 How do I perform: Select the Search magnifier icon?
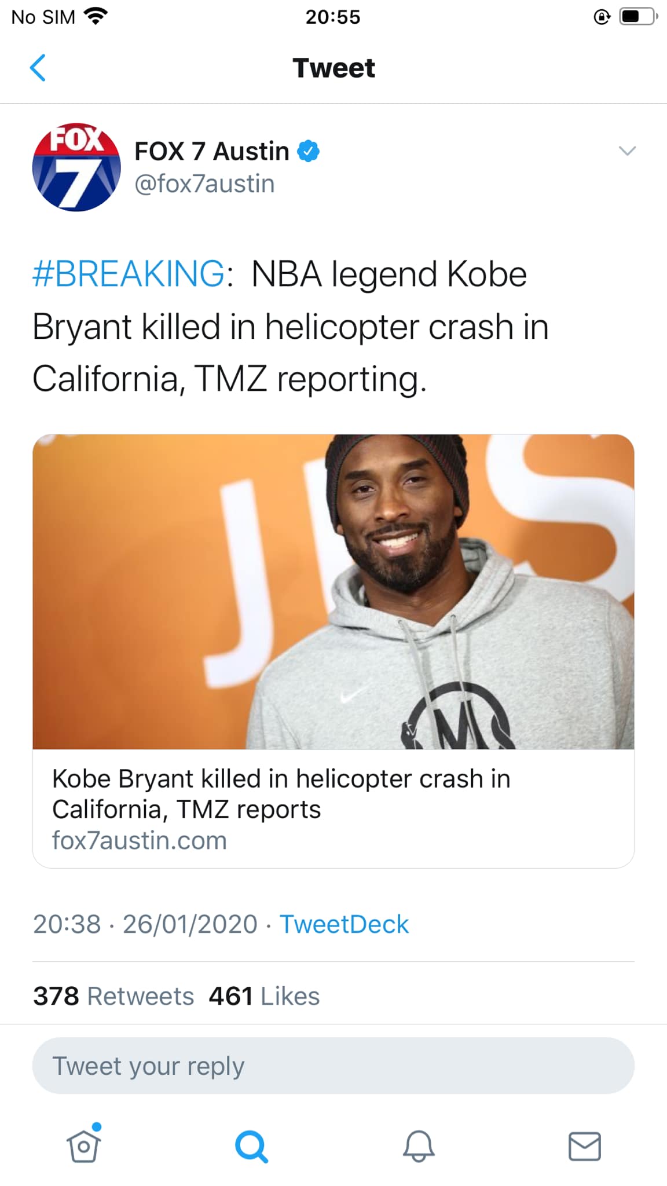(x=251, y=1146)
